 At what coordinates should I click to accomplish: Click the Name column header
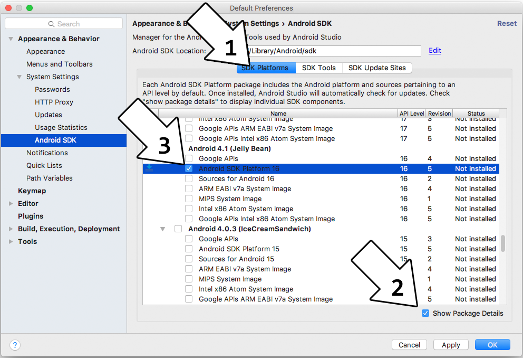pyautogui.click(x=278, y=114)
